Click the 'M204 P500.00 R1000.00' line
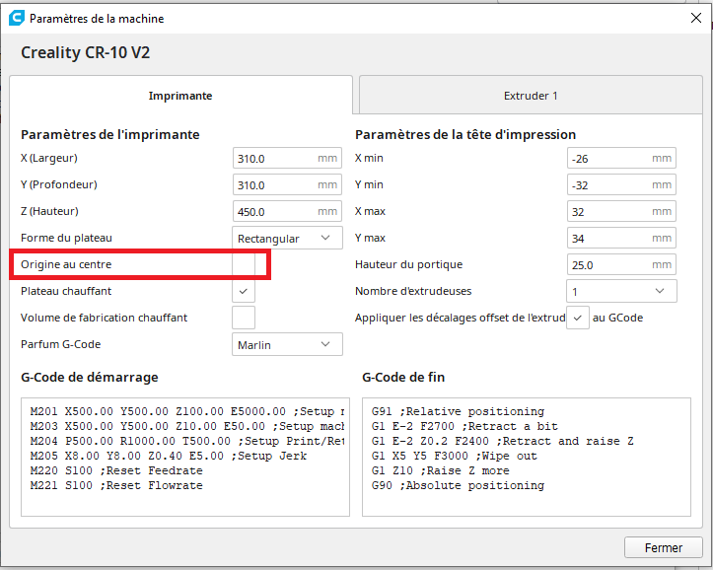This screenshot has height=570, width=713. 187,441
